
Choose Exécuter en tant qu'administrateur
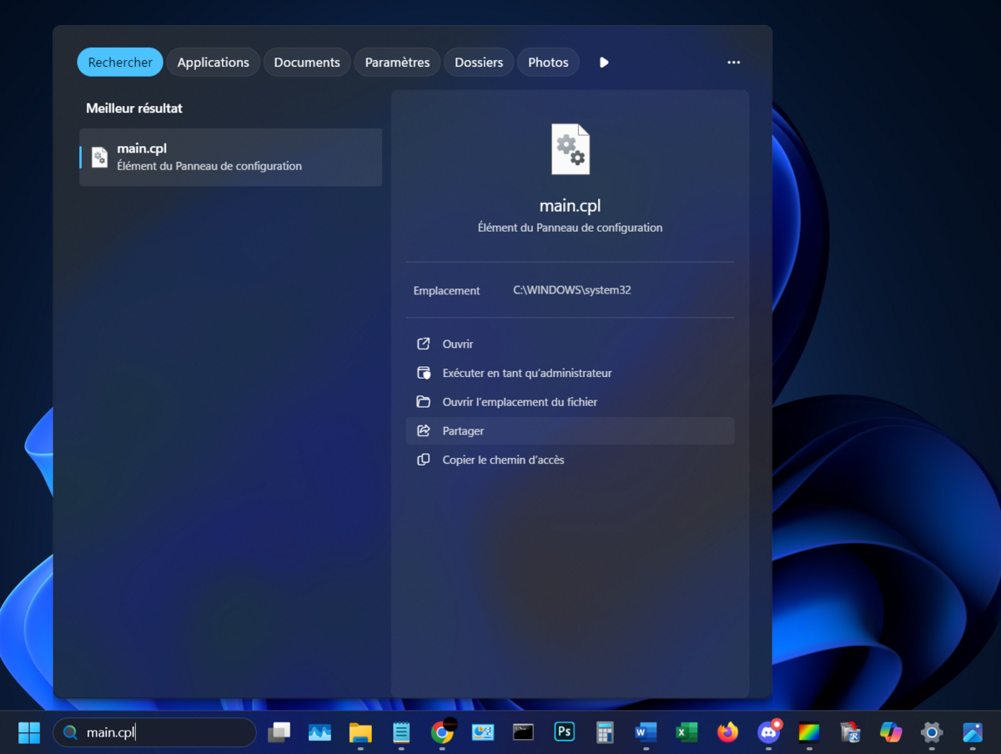point(570,373)
